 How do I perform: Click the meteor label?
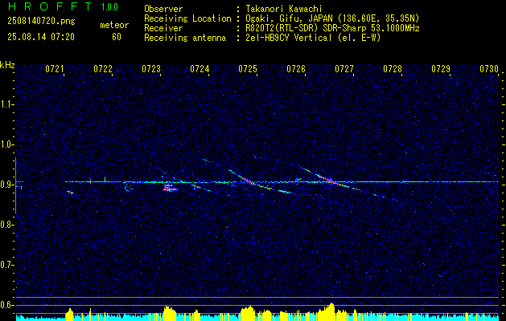pyautogui.click(x=114, y=25)
